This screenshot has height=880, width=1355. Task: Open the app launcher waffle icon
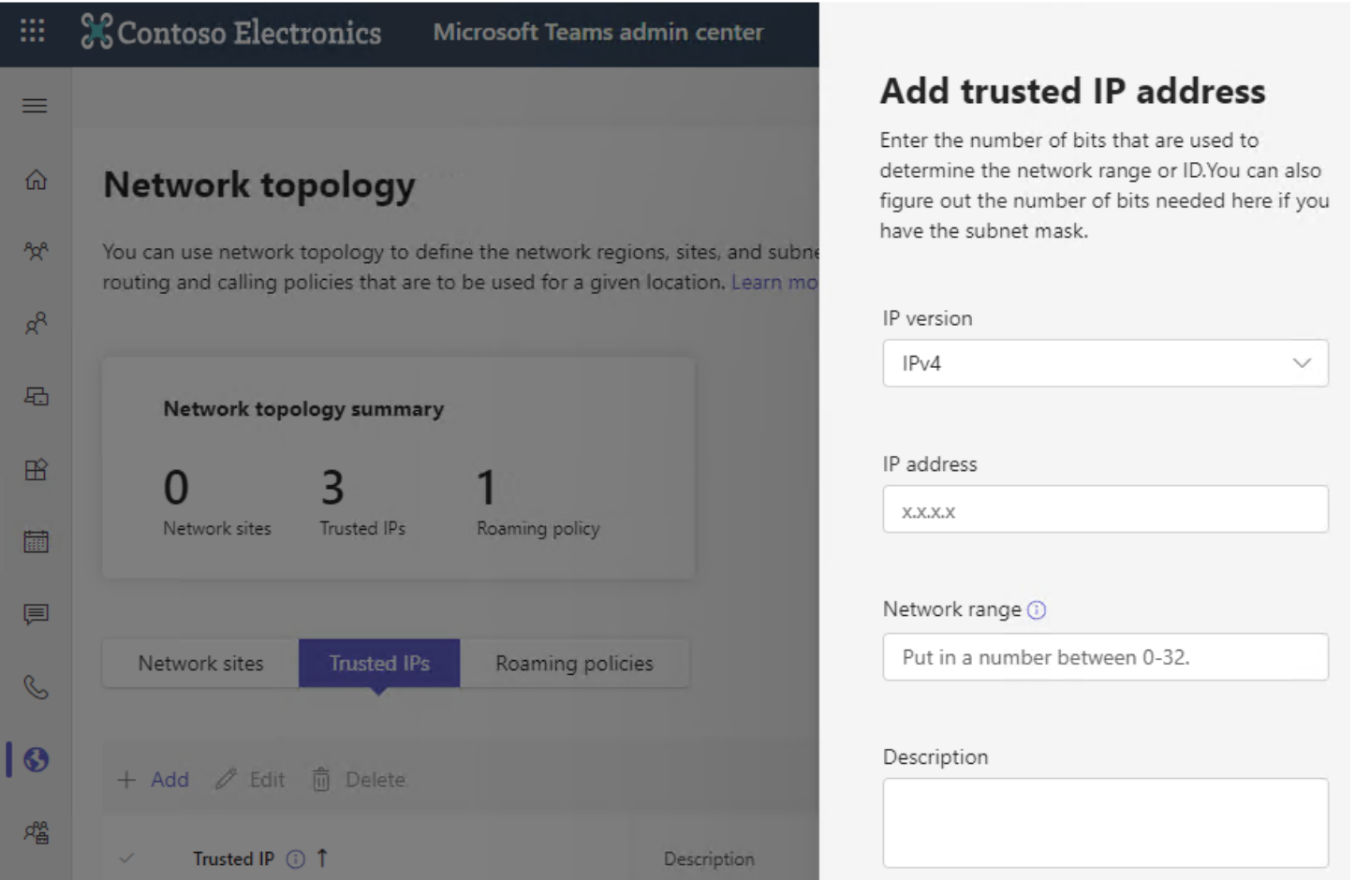pyautogui.click(x=33, y=31)
